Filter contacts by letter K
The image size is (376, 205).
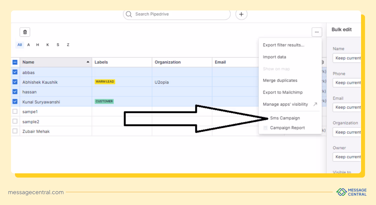click(x=48, y=45)
